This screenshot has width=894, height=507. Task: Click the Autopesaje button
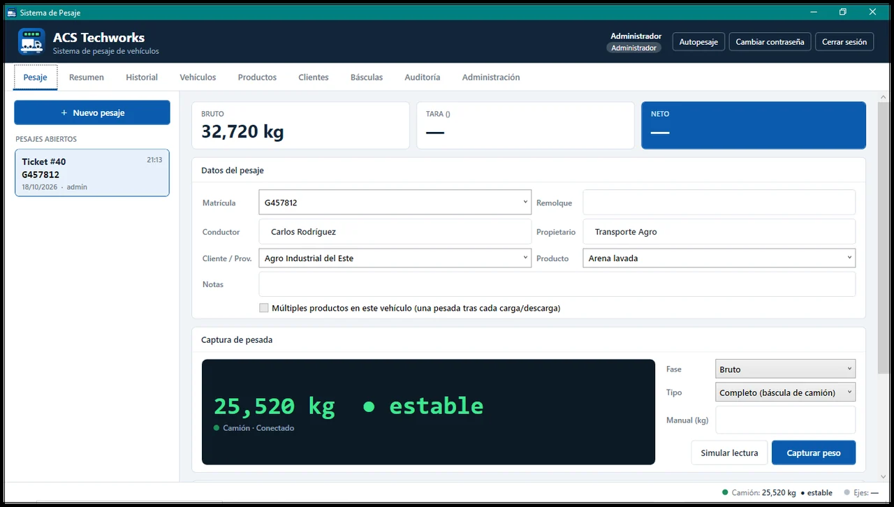pyautogui.click(x=698, y=42)
